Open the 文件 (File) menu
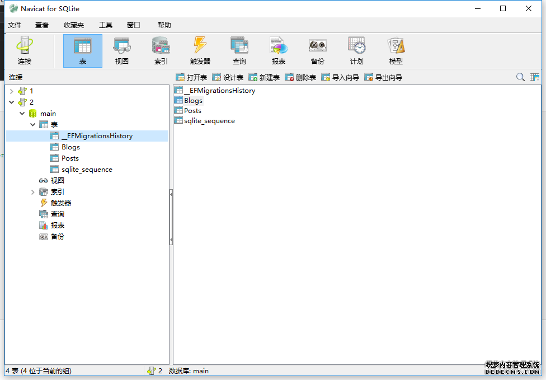This screenshot has width=546, height=380. (x=15, y=25)
